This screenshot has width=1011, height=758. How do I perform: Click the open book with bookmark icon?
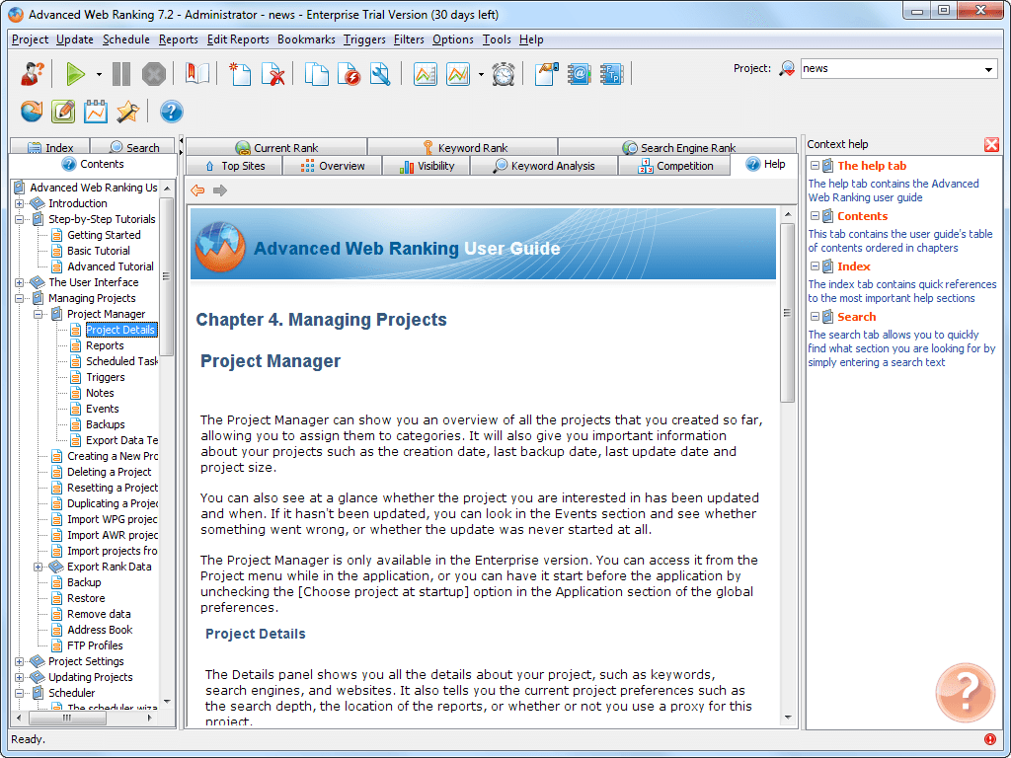click(x=197, y=74)
